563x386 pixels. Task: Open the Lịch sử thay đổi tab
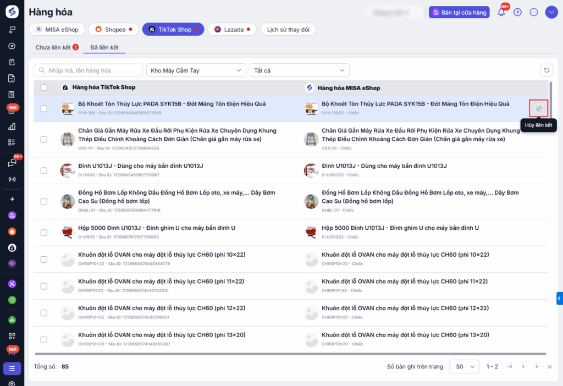(x=288, y=30)
